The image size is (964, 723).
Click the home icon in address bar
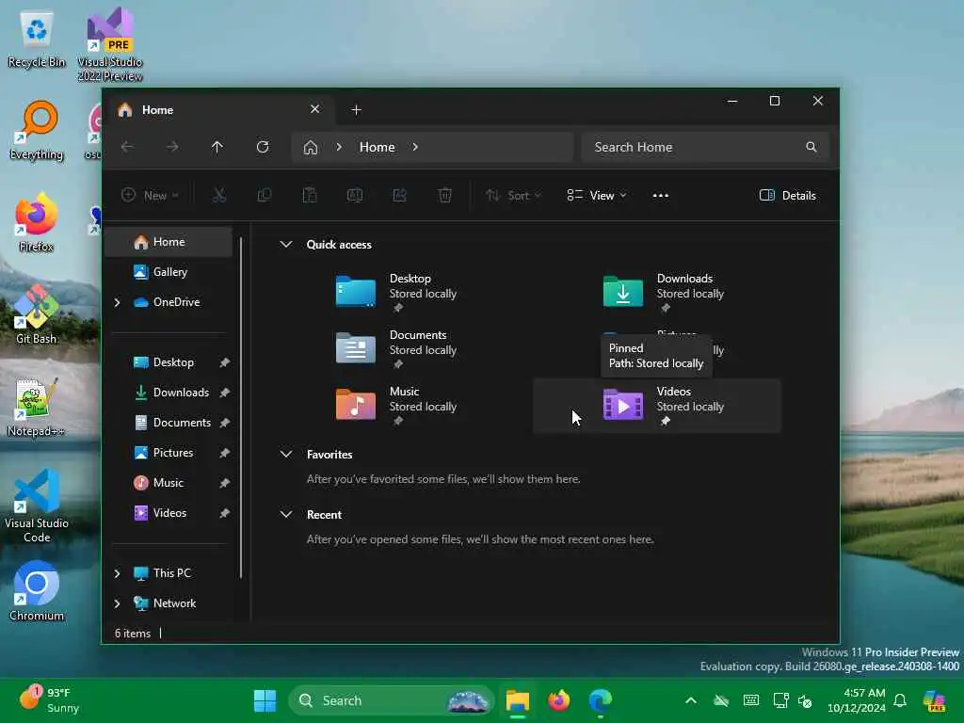[x=311, y=147]
